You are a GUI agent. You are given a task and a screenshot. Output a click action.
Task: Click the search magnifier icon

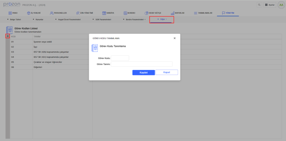259,5
